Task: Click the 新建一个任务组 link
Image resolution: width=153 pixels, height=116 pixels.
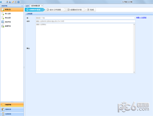Action: [x=141, y=17]
